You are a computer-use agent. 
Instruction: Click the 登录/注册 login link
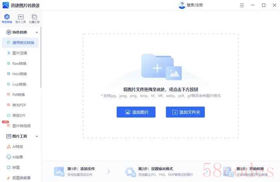pyautogui.click(x=195, y=5)
